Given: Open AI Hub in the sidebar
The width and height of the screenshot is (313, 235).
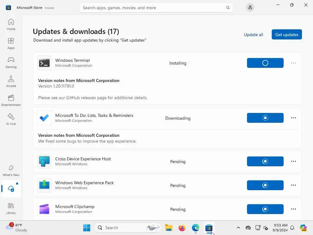Looking at the screenshot, I should [11, 119].
